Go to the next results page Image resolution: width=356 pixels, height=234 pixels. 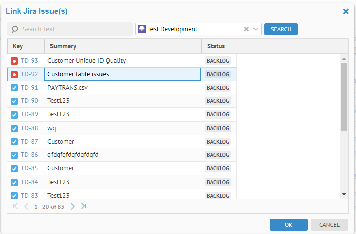point(73,206)
